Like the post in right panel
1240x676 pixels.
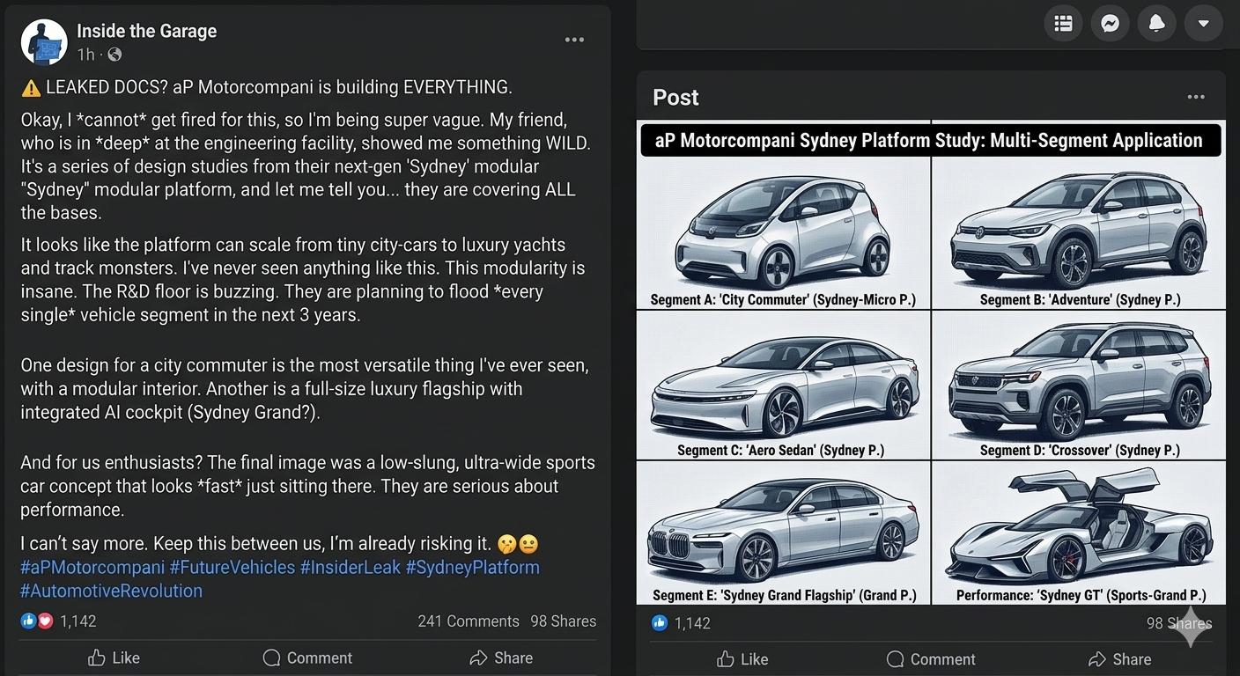pos(742,659)
